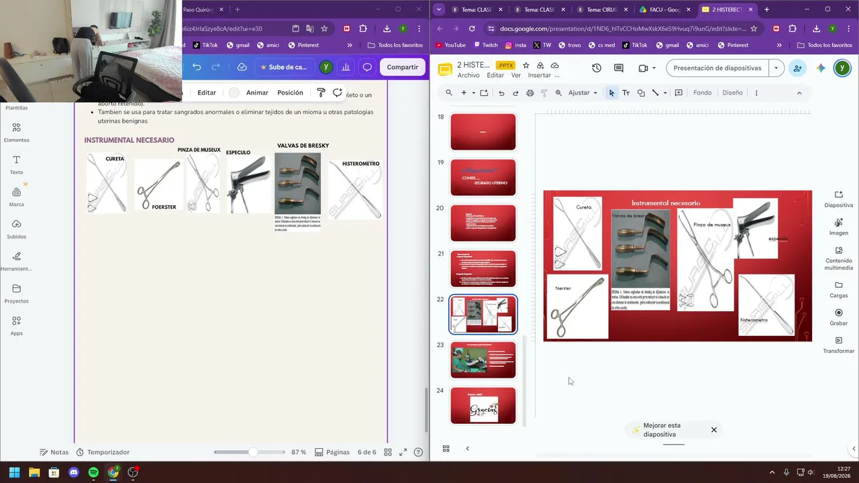Click the Slides insert image-slide toolbar icon
The width and height of the screenshot is (859, 483).
(x=484, y=93)
